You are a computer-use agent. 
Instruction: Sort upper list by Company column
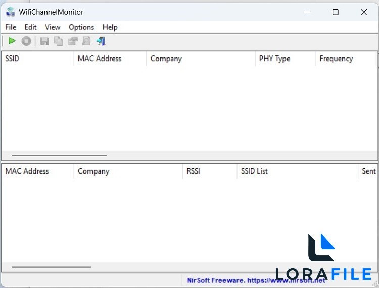[x=201, y=59]
